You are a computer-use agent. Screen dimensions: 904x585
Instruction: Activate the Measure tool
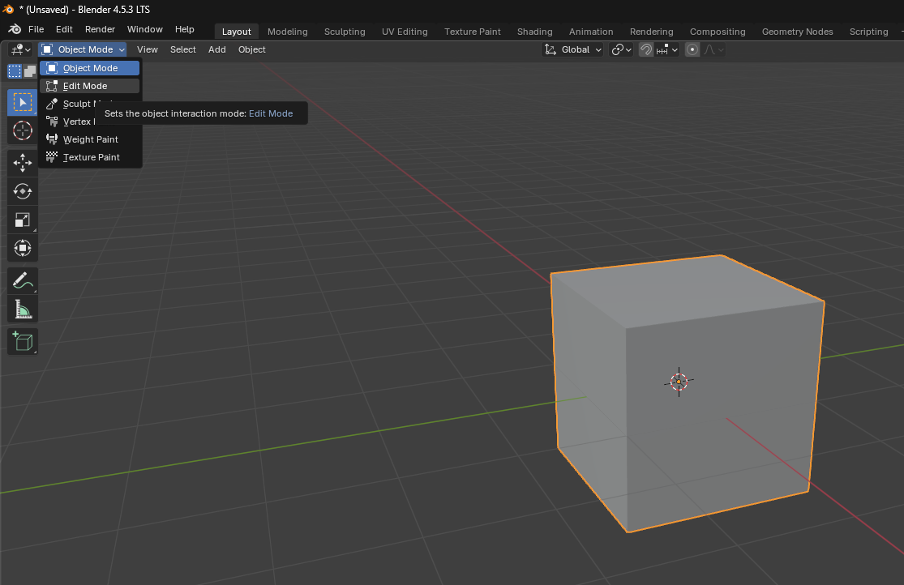click(x=22, y=309)
